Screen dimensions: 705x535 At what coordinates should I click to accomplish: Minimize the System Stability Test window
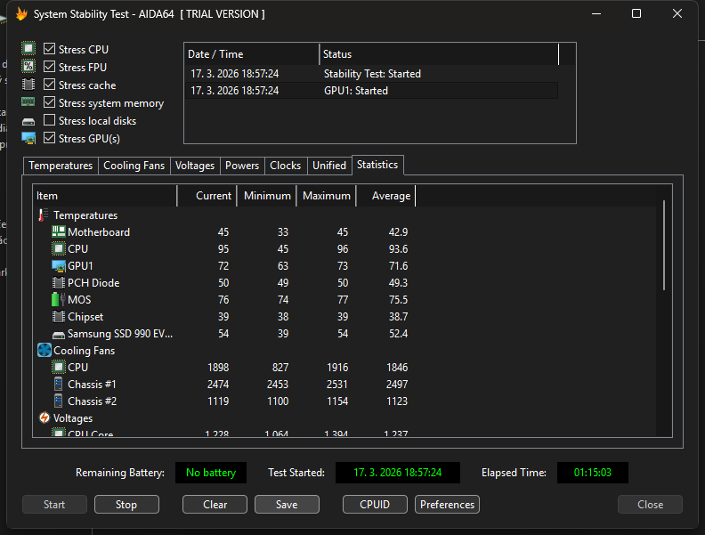596,13
